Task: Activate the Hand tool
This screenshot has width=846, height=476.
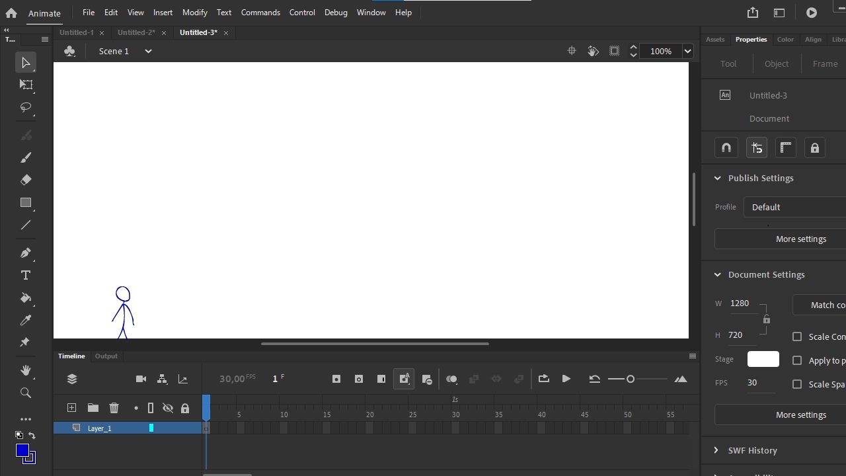Action: click(x=26, y=370)
